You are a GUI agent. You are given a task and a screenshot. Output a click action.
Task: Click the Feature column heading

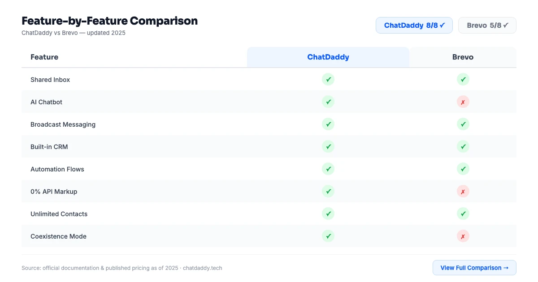click(44, 57)
